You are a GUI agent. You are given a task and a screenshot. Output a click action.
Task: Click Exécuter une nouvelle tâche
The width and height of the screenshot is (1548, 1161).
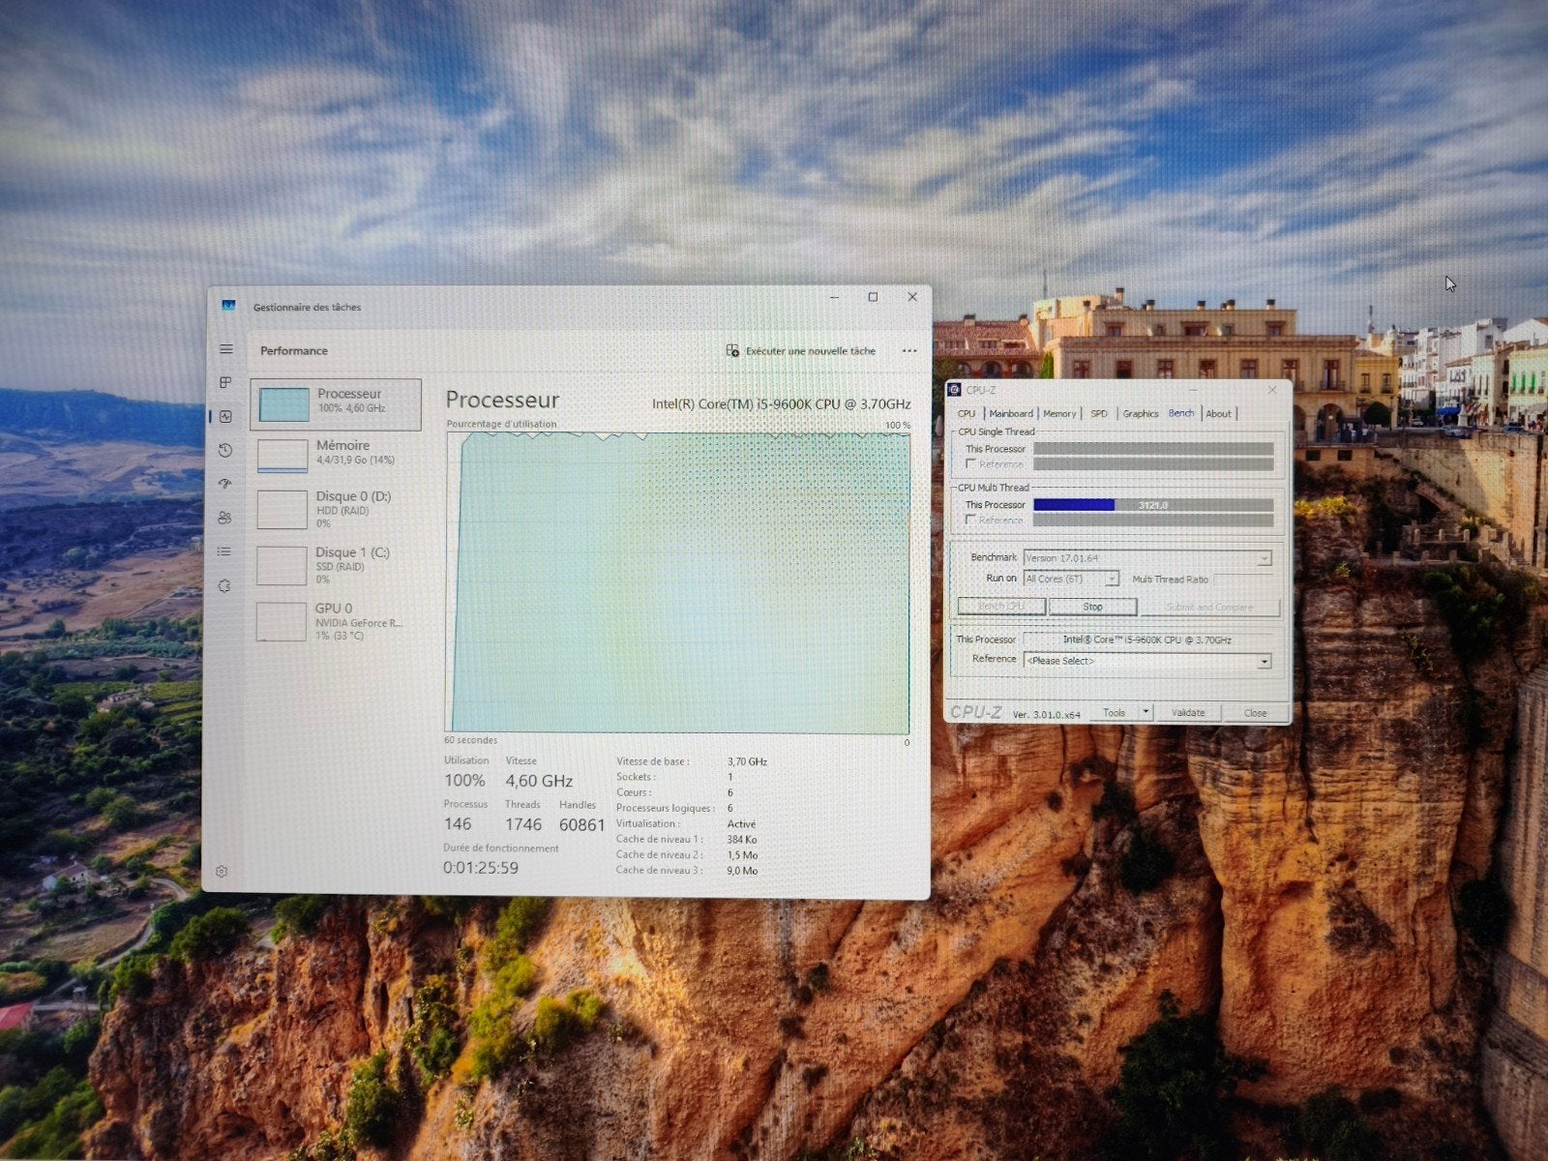tap(801, 350)
